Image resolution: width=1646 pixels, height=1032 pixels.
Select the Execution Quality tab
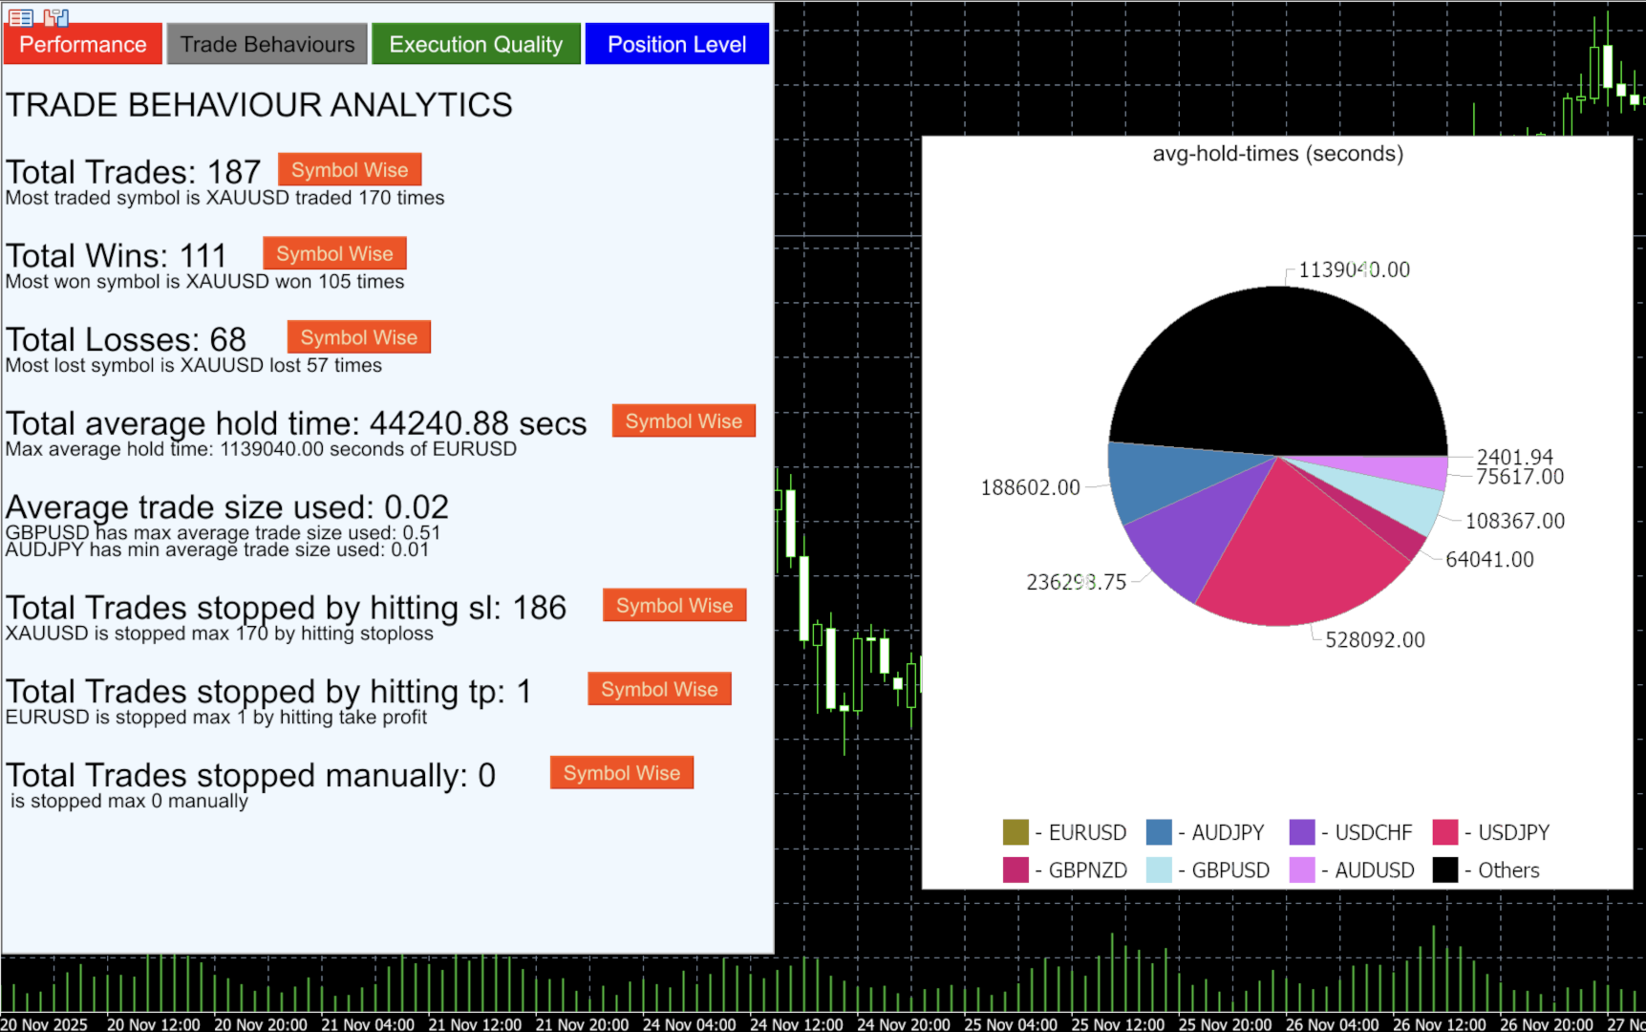coord(476,44)
